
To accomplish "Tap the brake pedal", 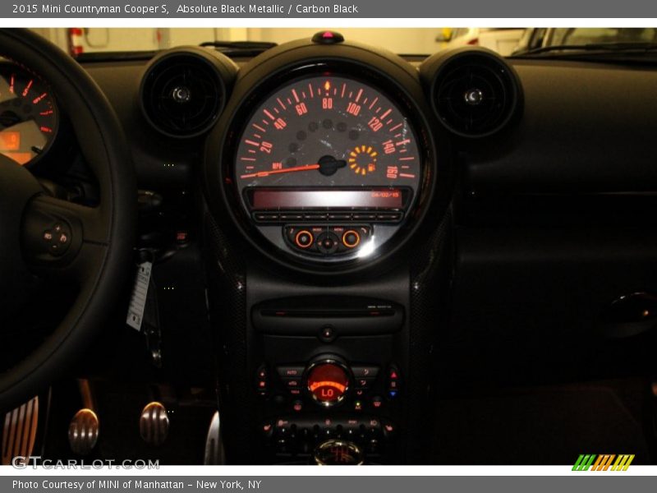I will [x=154, y=423].
